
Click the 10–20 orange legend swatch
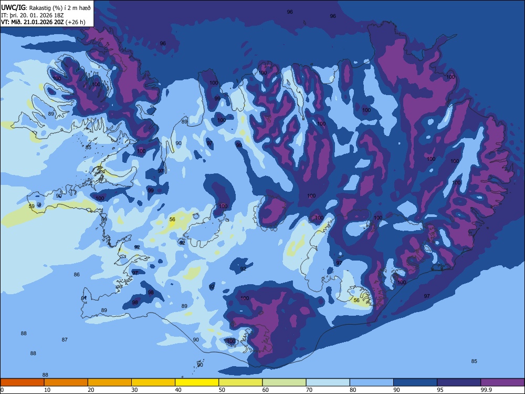pyautogui.click(x=66, y=382)
